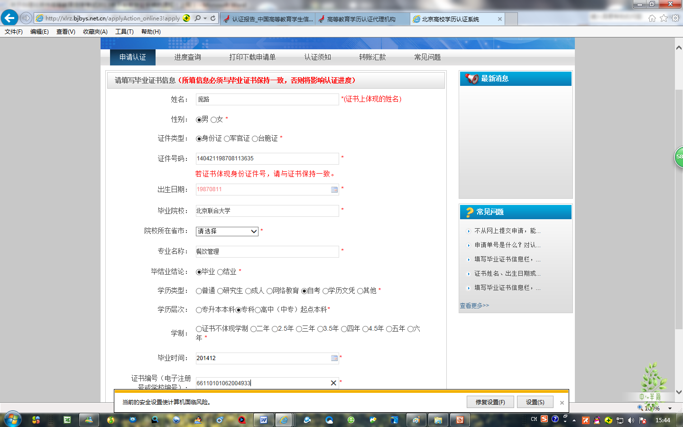
Task: Open the 查看更多>> link
Action: point(474,306)
